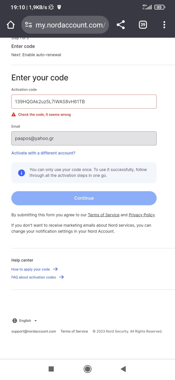Image resolution: width=175 pixels, height=380 pixels.
Task: Open 'FAQ about activation codes' link
Action: 34,277
